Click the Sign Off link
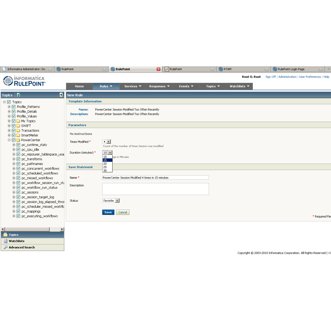 point(270,77)
